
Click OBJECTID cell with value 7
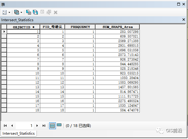23,59
